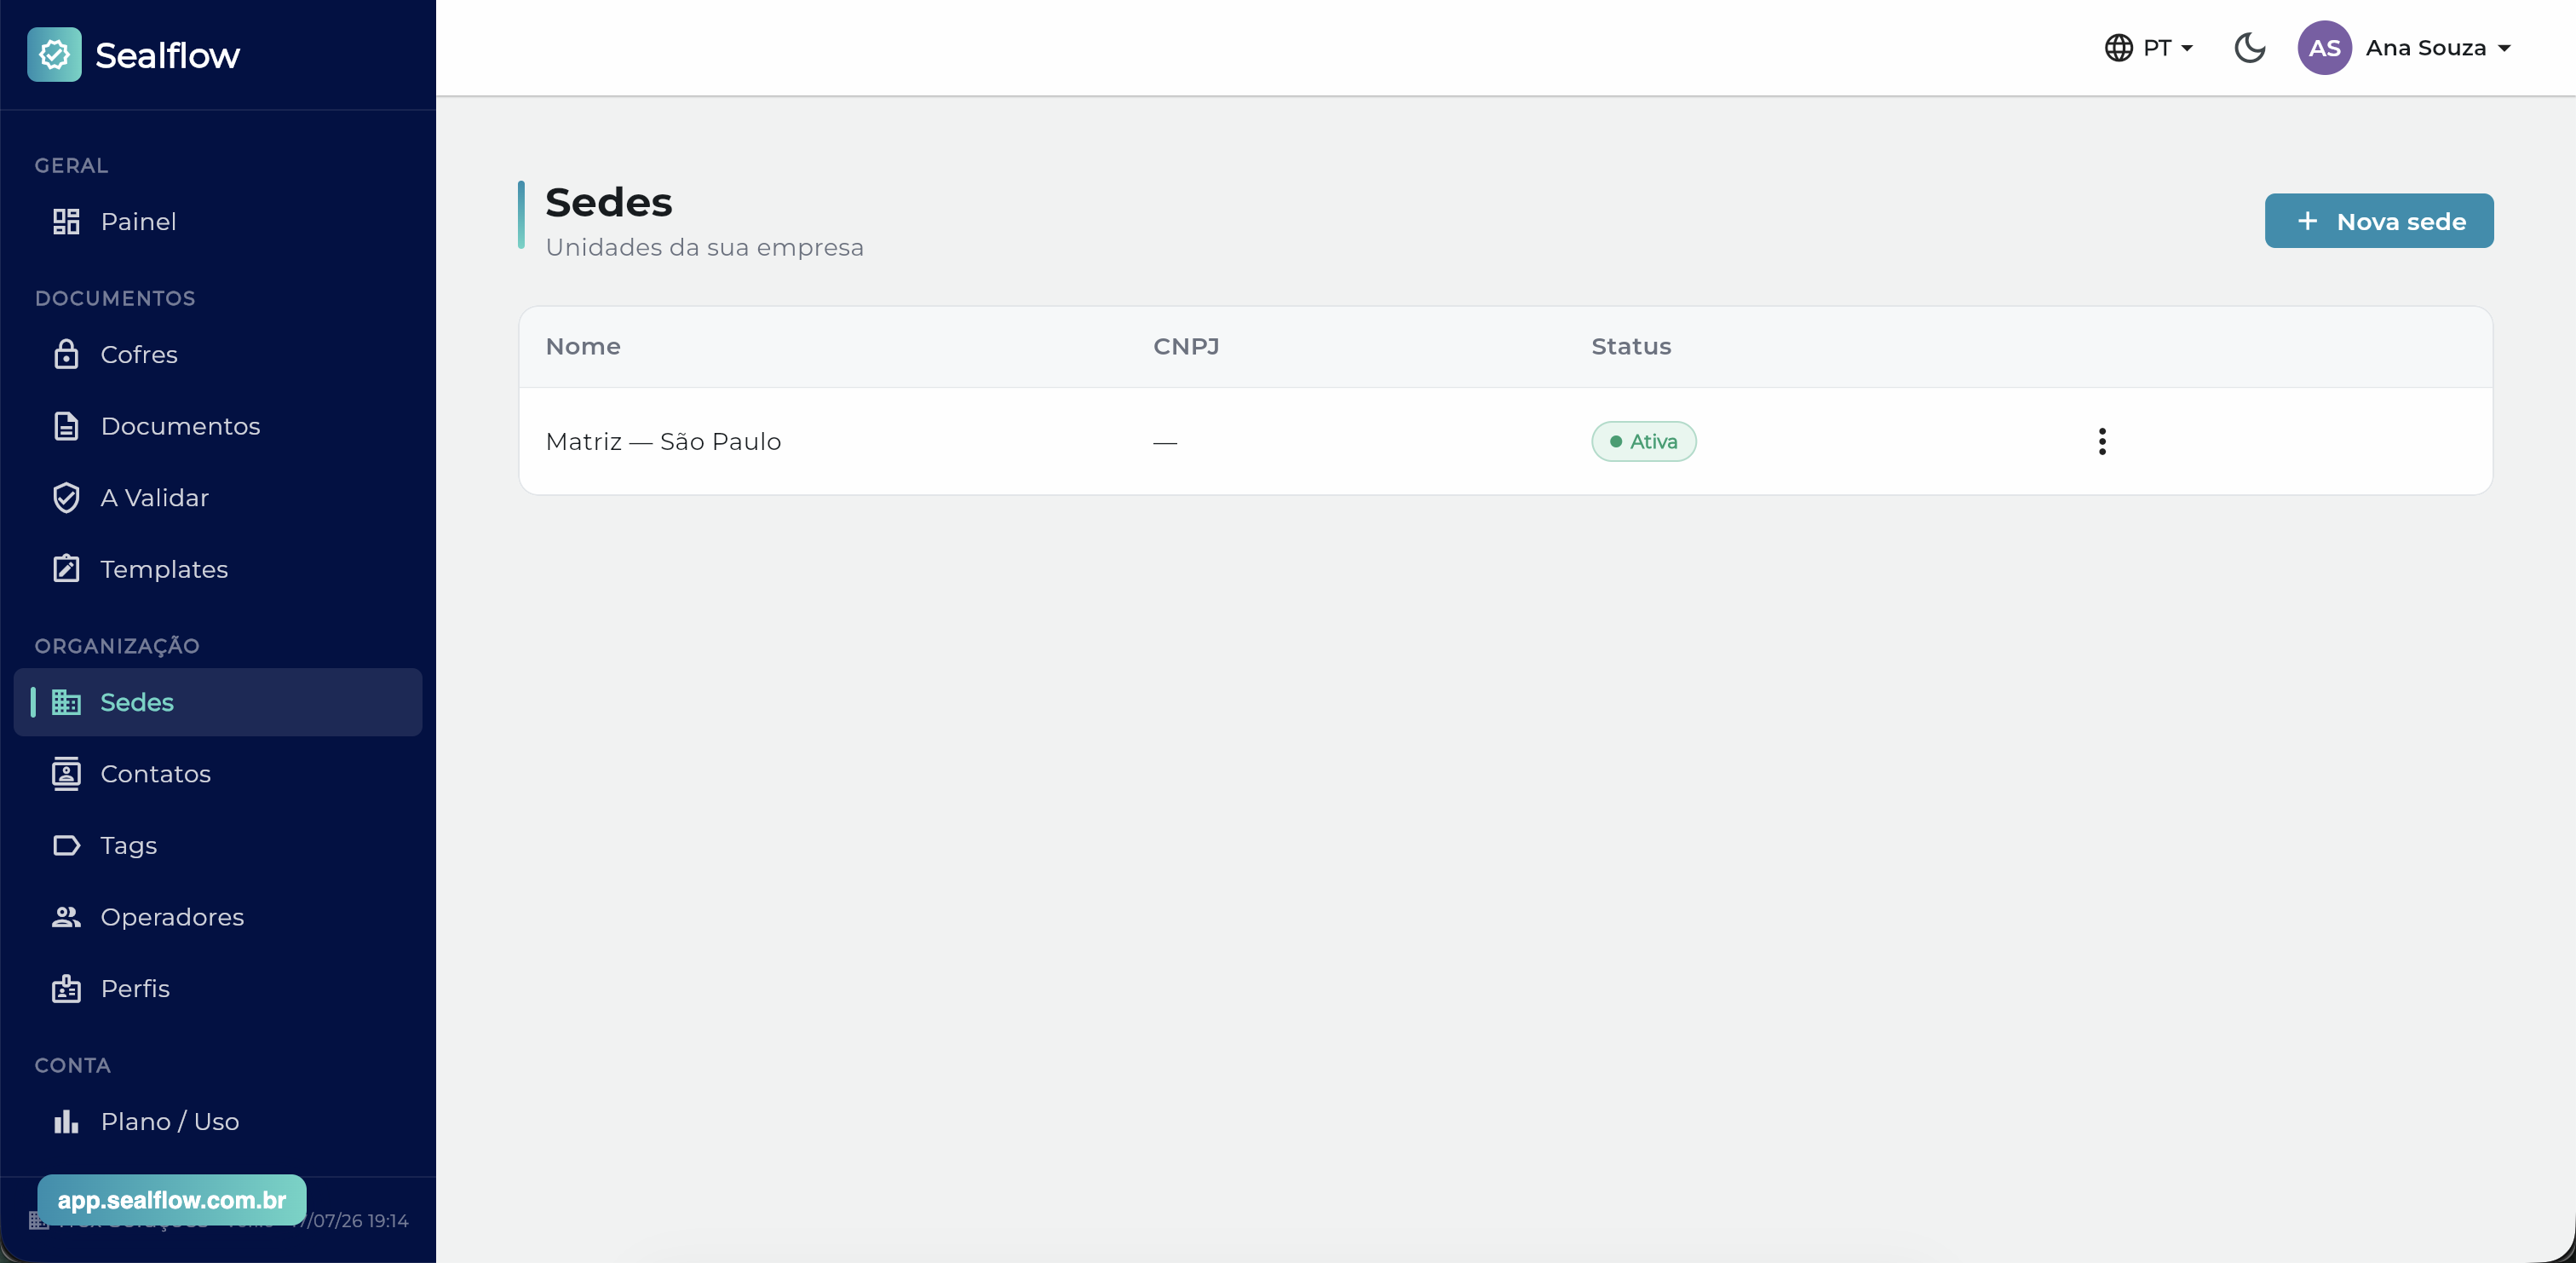Click the Perfis label in sidebar
Image resolution: width=2576 pixels, height=1263 pixels.
coord(135,989)
